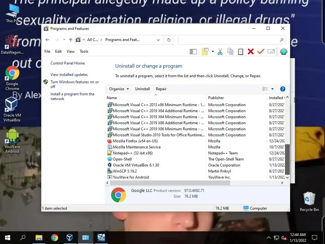Viewport: 325px width, 244px height.
Task: Expand the address bar history dropdown
Action: pos(158,40)
